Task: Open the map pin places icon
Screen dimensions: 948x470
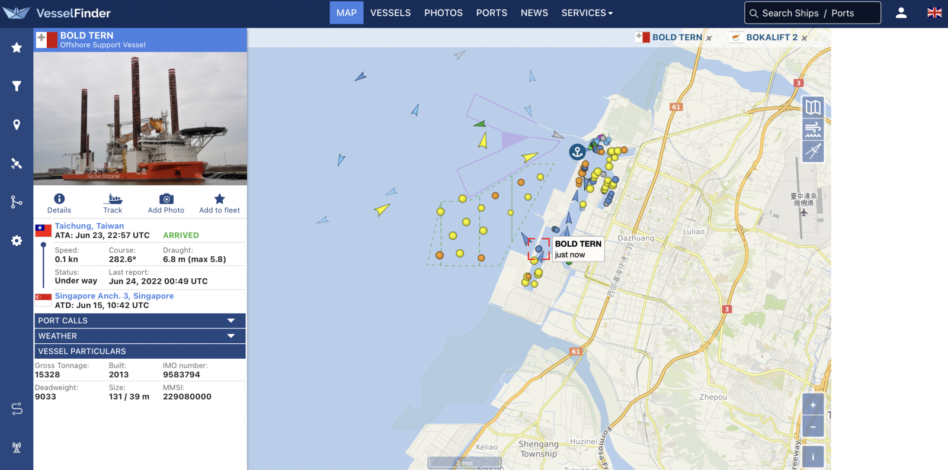Action: (x=17, y=125)
